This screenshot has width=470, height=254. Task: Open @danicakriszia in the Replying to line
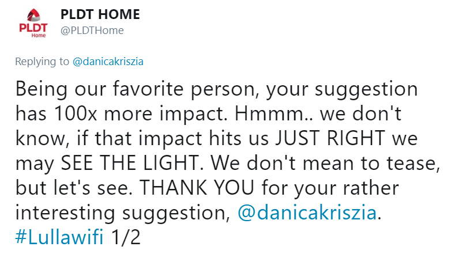click(x=108, y=62)
